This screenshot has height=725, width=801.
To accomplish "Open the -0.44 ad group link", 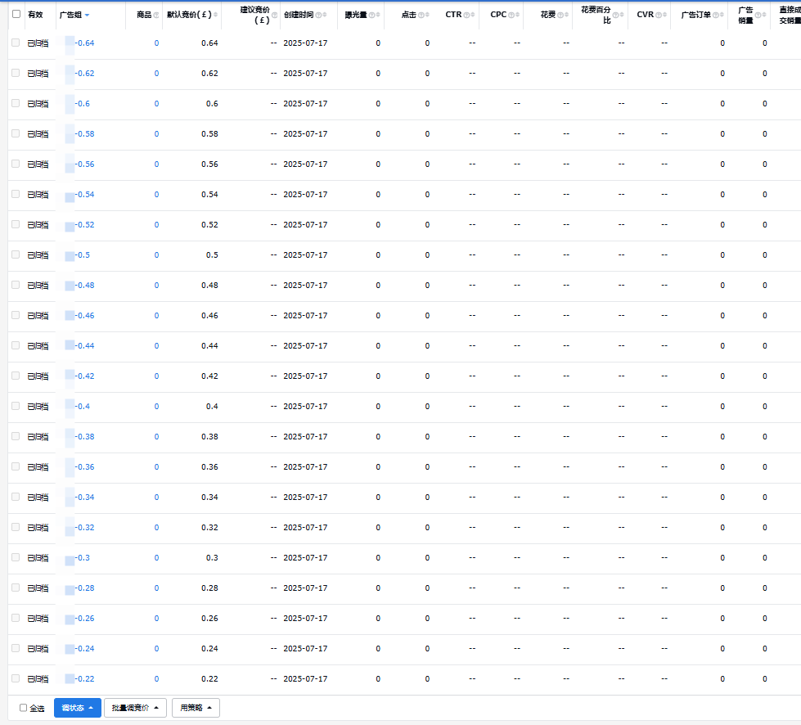I will pos(85,346).
